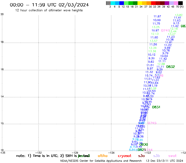Click the green time stamp 0831
Viewport: 186px width, 163px height.
pyautogui.click(x=156, y=107)
